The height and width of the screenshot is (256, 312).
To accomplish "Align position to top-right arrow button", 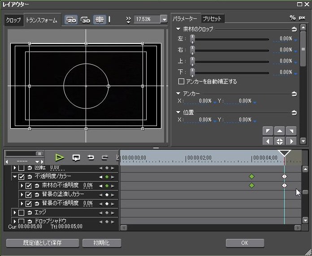I will click(x=291, y=131).
